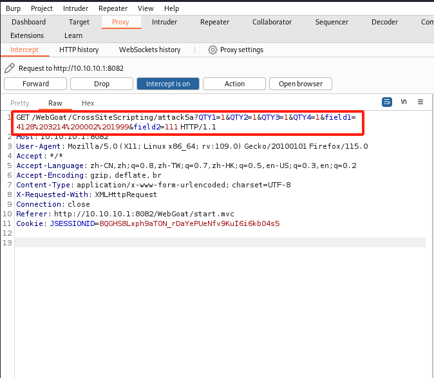Screen dimensions: 434x378
Task: Click the Content-Type header line
Action: pyautogui.click(x=153, y=185)
